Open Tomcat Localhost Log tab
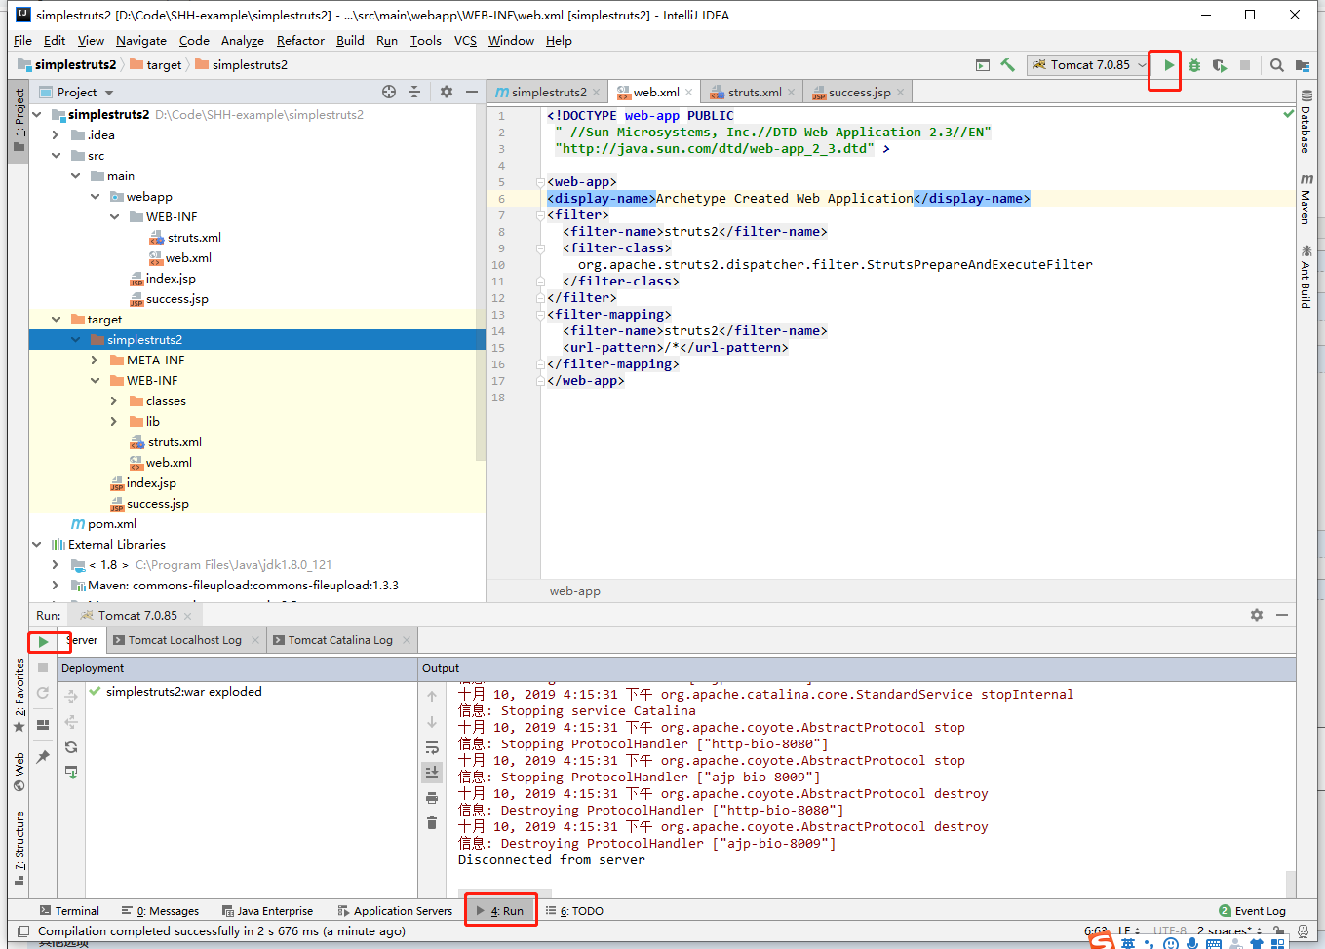Screen dimensions: 1325x949 coord(184,640)
